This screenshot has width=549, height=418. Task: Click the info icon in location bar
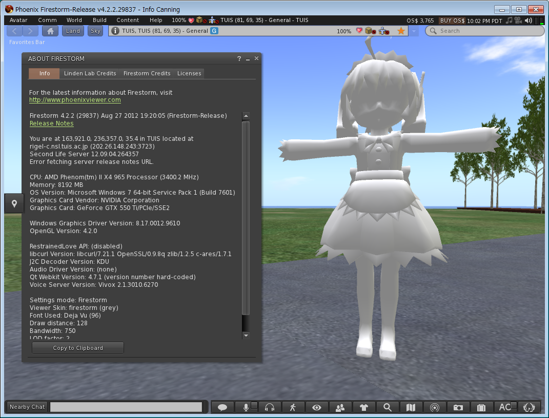click(115, 31)
